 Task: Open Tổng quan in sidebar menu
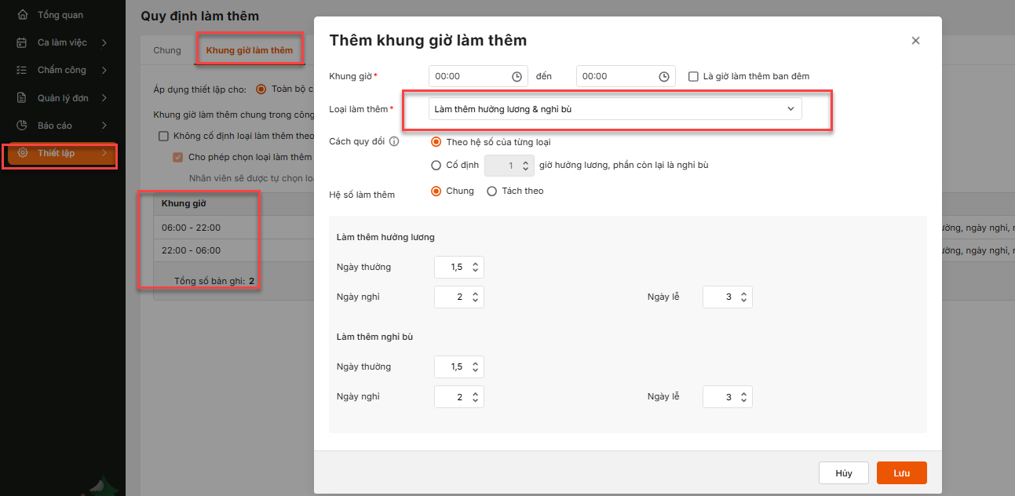click(60, 15)
